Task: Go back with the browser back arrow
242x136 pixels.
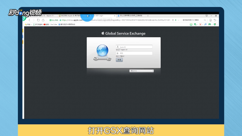Action: [x=29, y=20]
